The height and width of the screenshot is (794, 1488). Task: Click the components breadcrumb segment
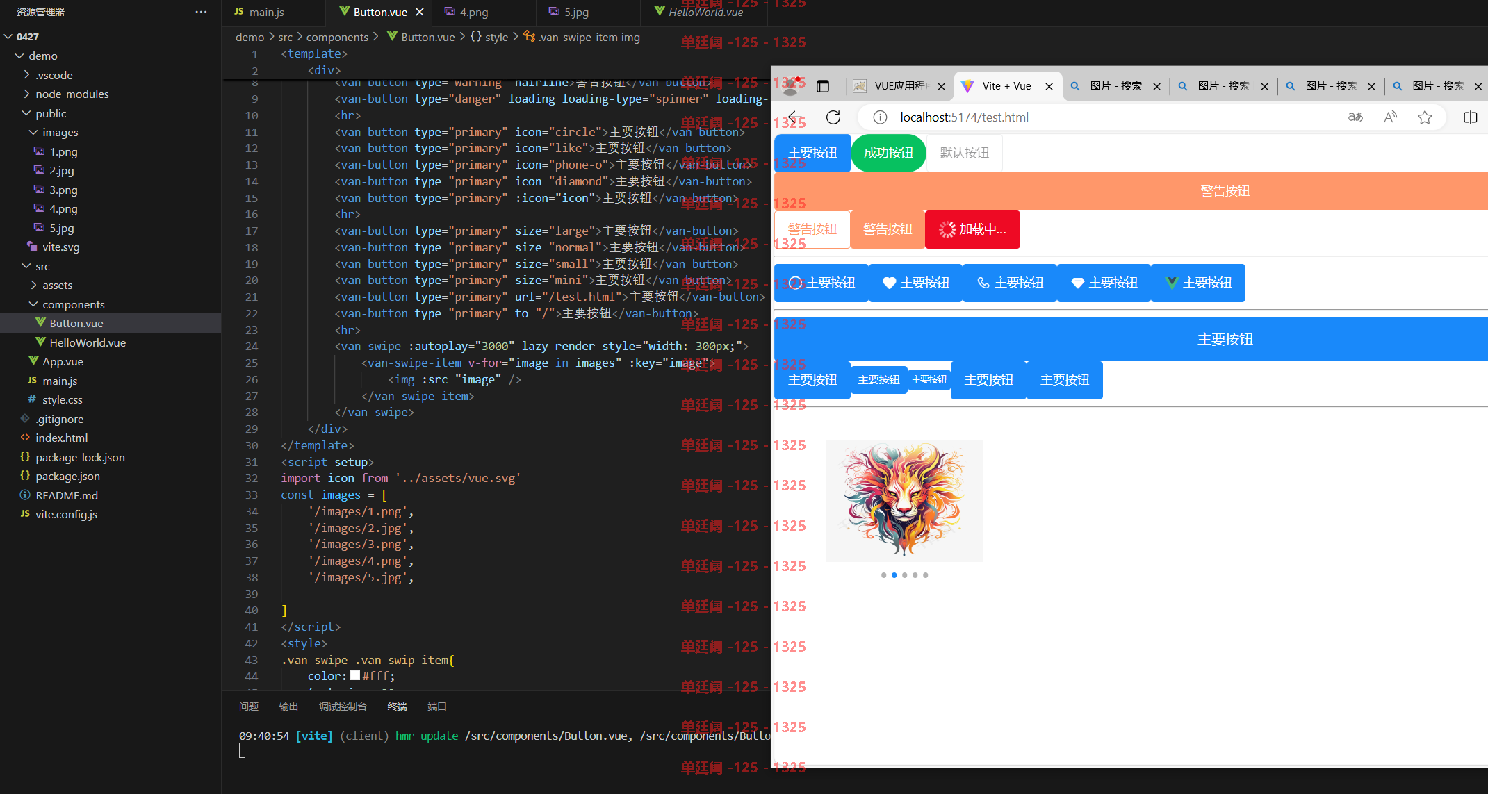click(x=337, y=37)
